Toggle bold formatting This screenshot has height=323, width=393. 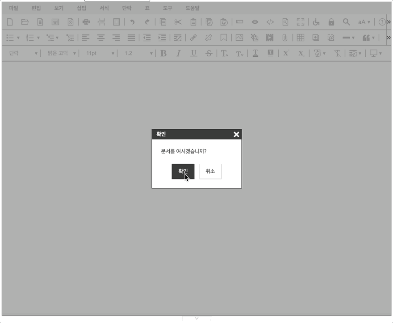pyautogui.click(x=163, y=53)
